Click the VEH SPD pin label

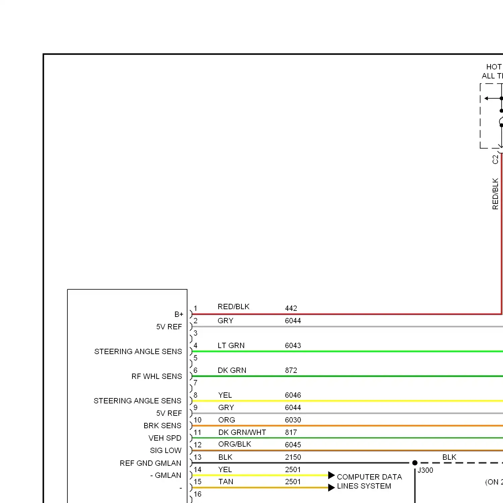point(165,438)
